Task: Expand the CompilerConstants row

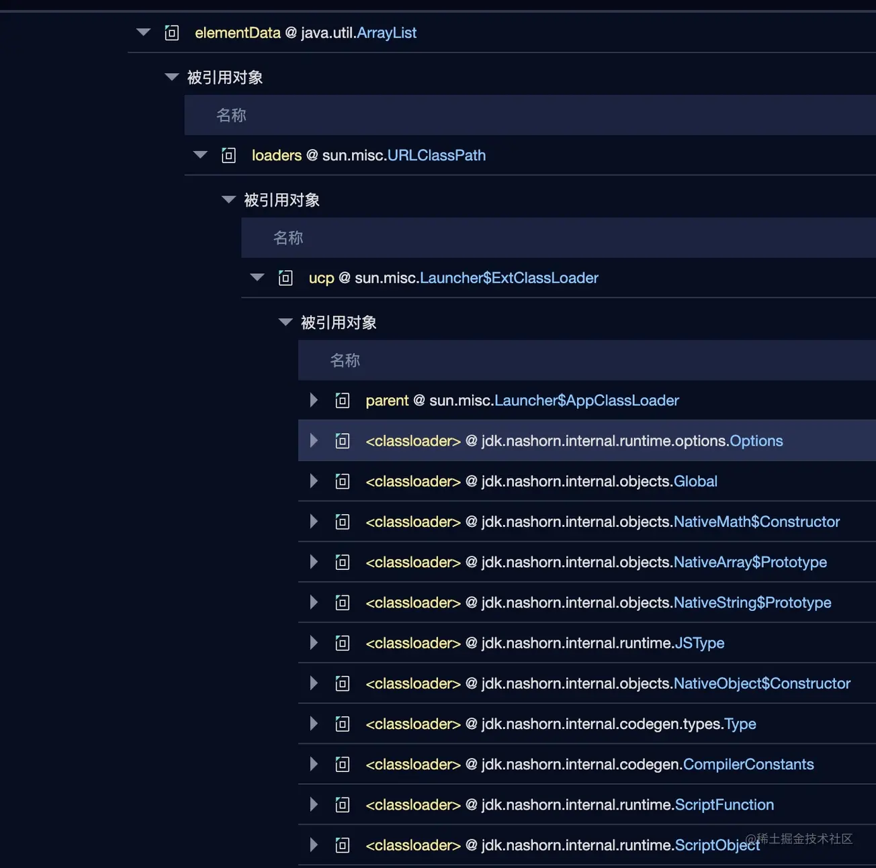Action: [314, 765]
